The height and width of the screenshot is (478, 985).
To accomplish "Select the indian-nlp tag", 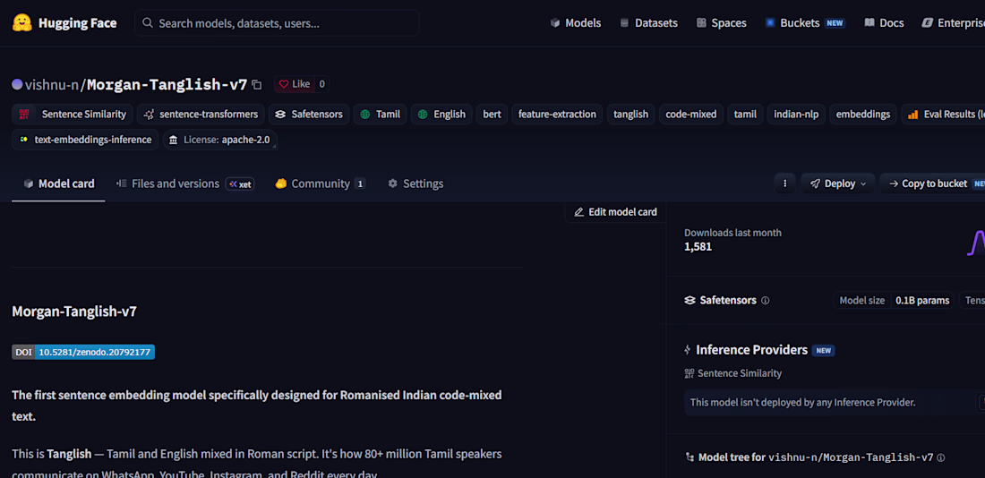I will pyautogui.click(x=796, y=115).
